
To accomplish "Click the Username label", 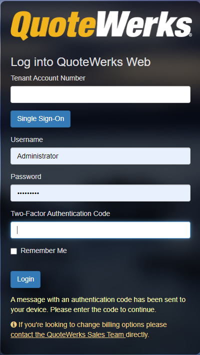I will pyautogui.click(x=26, y=139).
